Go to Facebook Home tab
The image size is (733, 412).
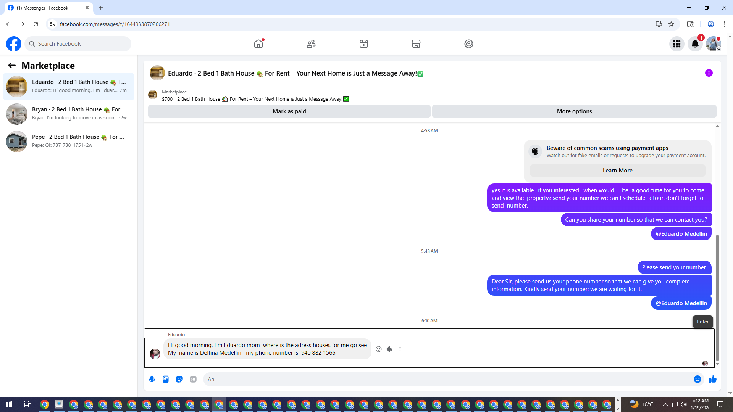click(258, 44)
